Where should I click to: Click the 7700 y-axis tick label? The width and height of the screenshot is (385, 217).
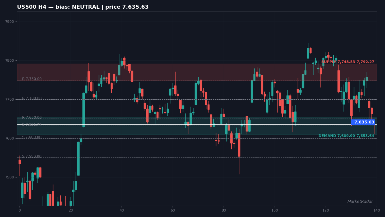point(10,100)
